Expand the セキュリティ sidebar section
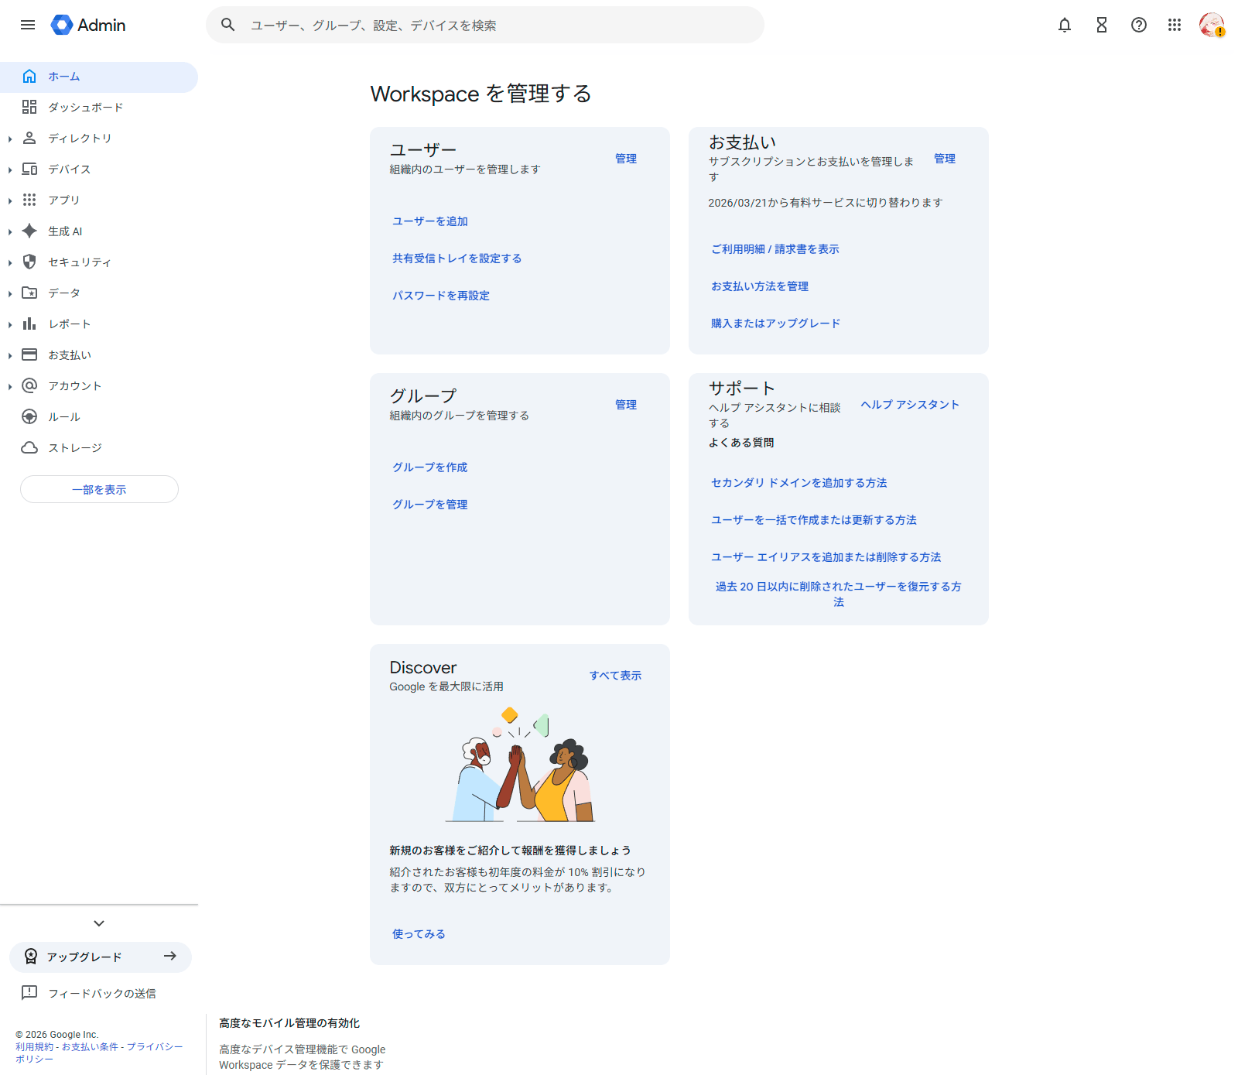Screen dimensions: 1238x1075 [10, 262]
